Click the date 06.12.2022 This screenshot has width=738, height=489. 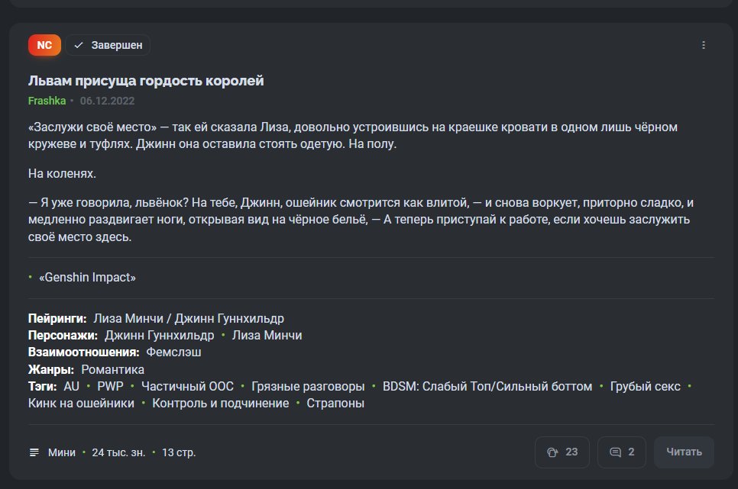107,101
